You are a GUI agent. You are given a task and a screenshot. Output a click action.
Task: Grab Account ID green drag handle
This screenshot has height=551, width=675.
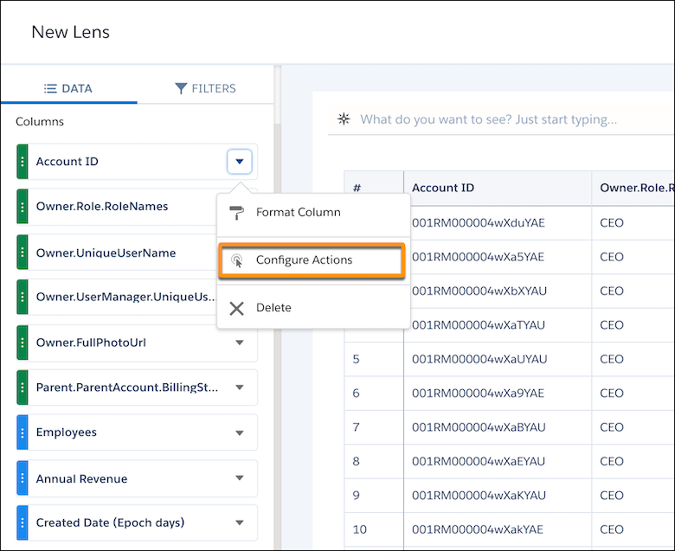coord(22,162)
